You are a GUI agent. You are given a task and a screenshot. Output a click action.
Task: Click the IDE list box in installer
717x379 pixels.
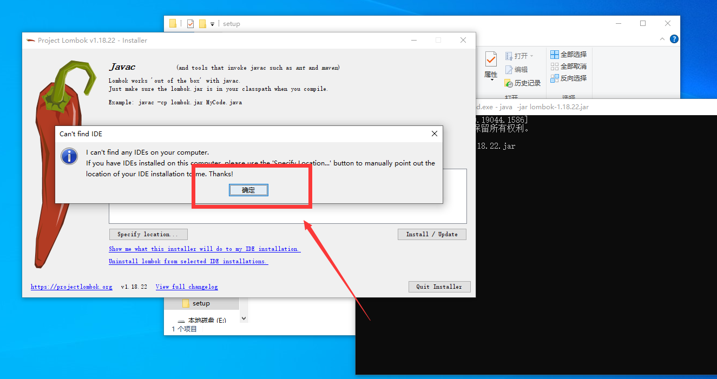click(x=287, y=196)
